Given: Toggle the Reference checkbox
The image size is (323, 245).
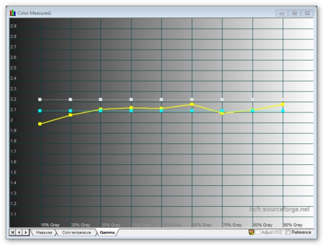Looking at the screenshot, I should click(288, 232).
